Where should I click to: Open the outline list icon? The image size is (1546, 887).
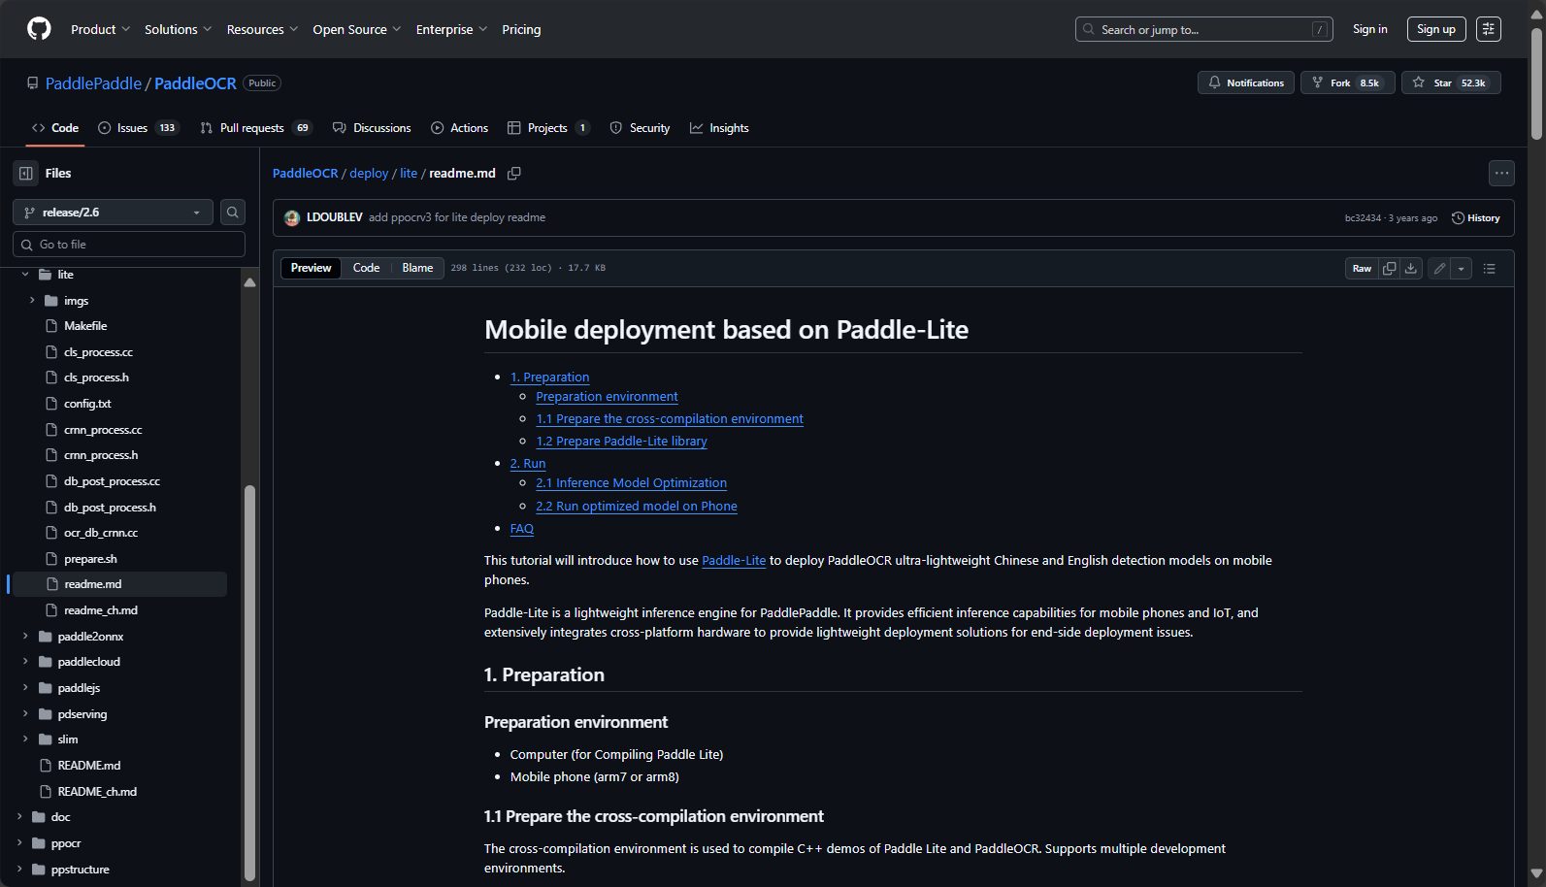coord(1490,269)
